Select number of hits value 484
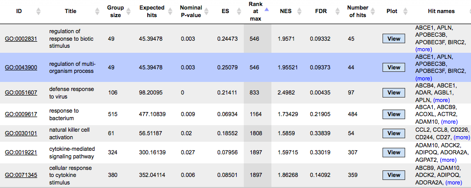The height and width of the screenshot is (188, 471). [x=353, y=114]
